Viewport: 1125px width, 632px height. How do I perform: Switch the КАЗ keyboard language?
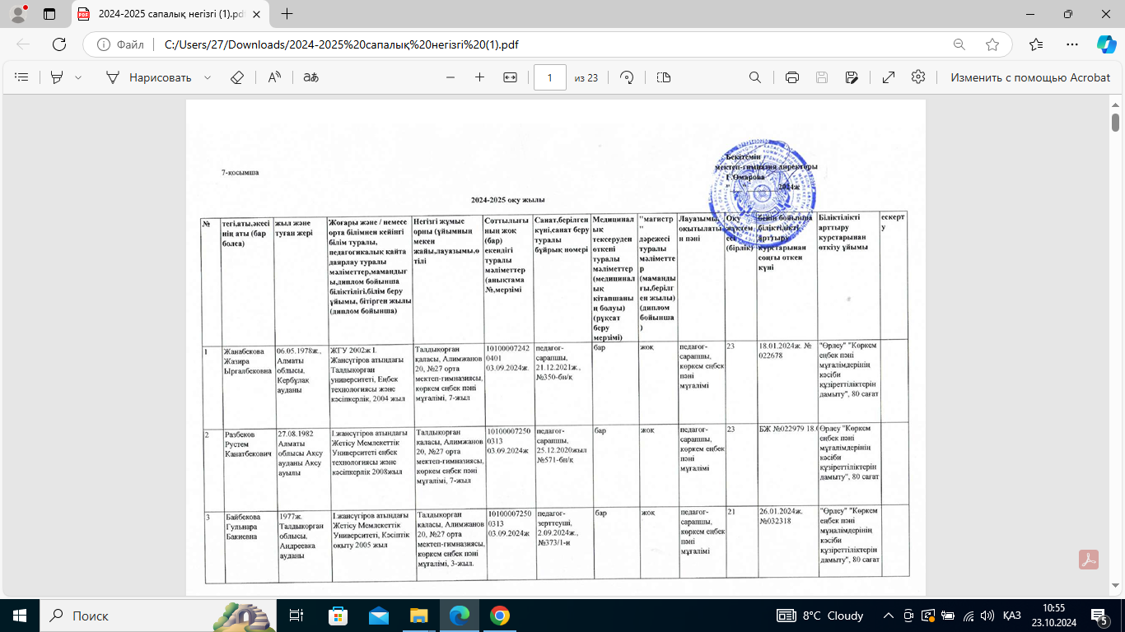tap(1012, 616)
